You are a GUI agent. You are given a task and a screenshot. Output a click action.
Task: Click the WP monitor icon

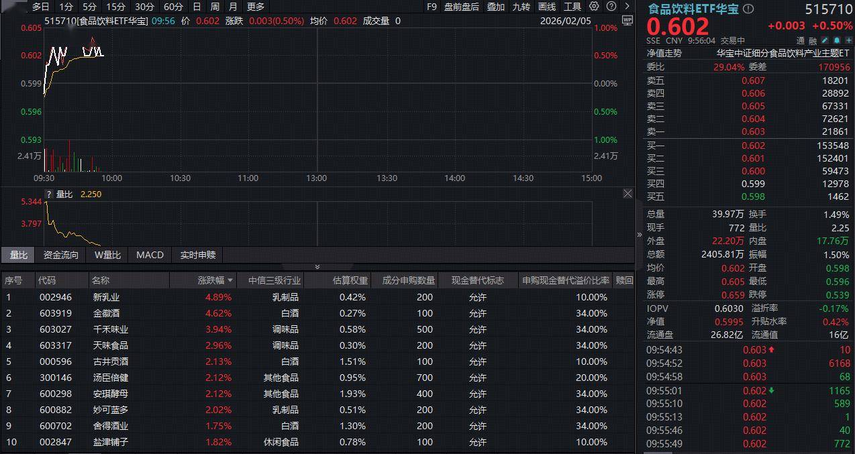627,21
